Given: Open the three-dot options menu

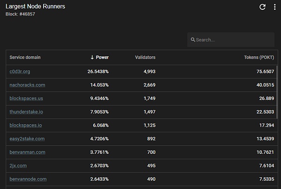Looking at the screenshot, I should point(274,7).
